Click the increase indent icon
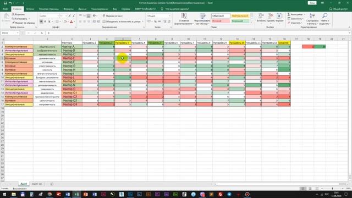The width and height of the screenshot is (352, 198). tap(98, 21)
